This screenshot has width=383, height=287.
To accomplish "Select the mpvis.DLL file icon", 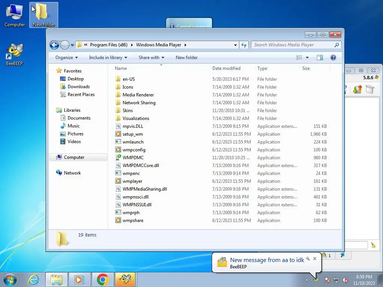I will pos(118,126).
